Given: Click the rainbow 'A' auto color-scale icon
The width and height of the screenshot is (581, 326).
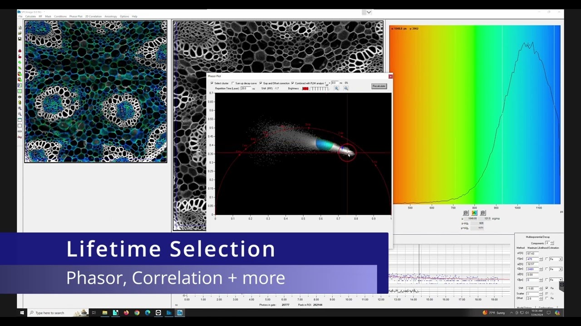Looking at the screenshot, I should 474,213.
